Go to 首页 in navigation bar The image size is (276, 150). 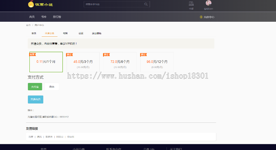point(32,17)
